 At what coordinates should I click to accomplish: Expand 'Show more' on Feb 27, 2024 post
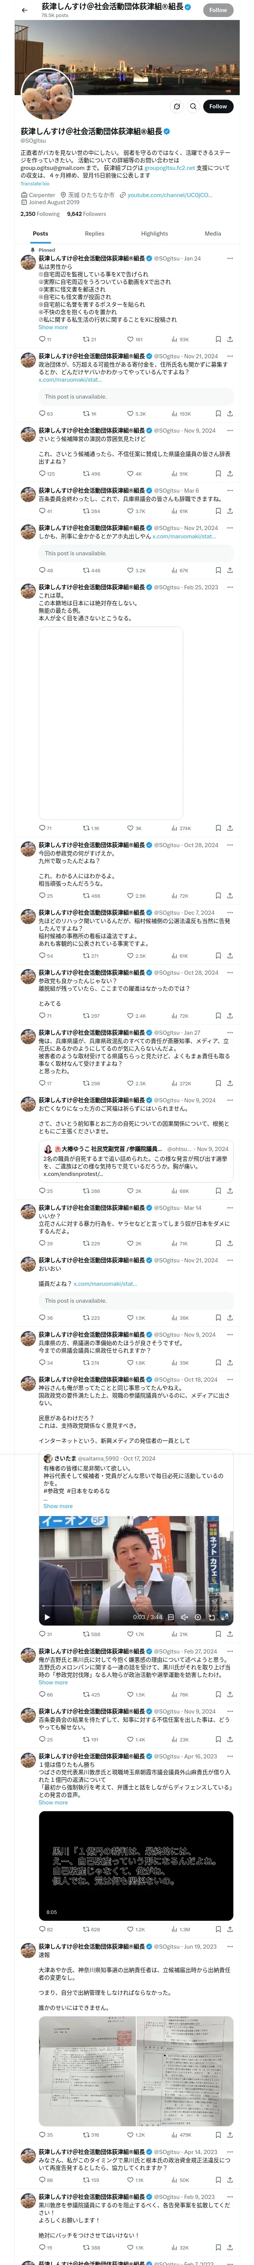[x=53, y=1682]
